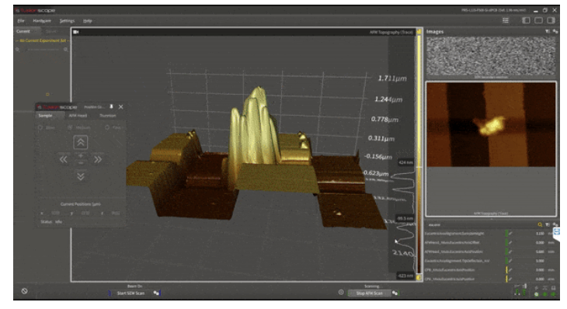Edit first parameter row pencil icon
Viewport: 567px width, 309px height.
click(510, 234)
